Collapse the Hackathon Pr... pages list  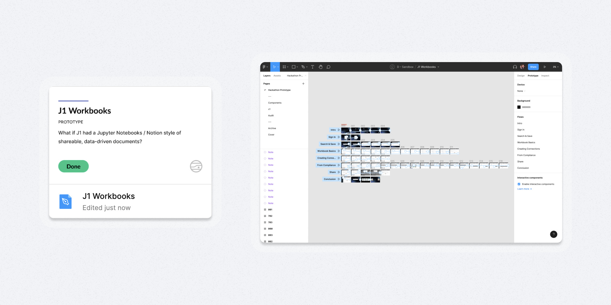pyautogui.click(x=305, y=76)
